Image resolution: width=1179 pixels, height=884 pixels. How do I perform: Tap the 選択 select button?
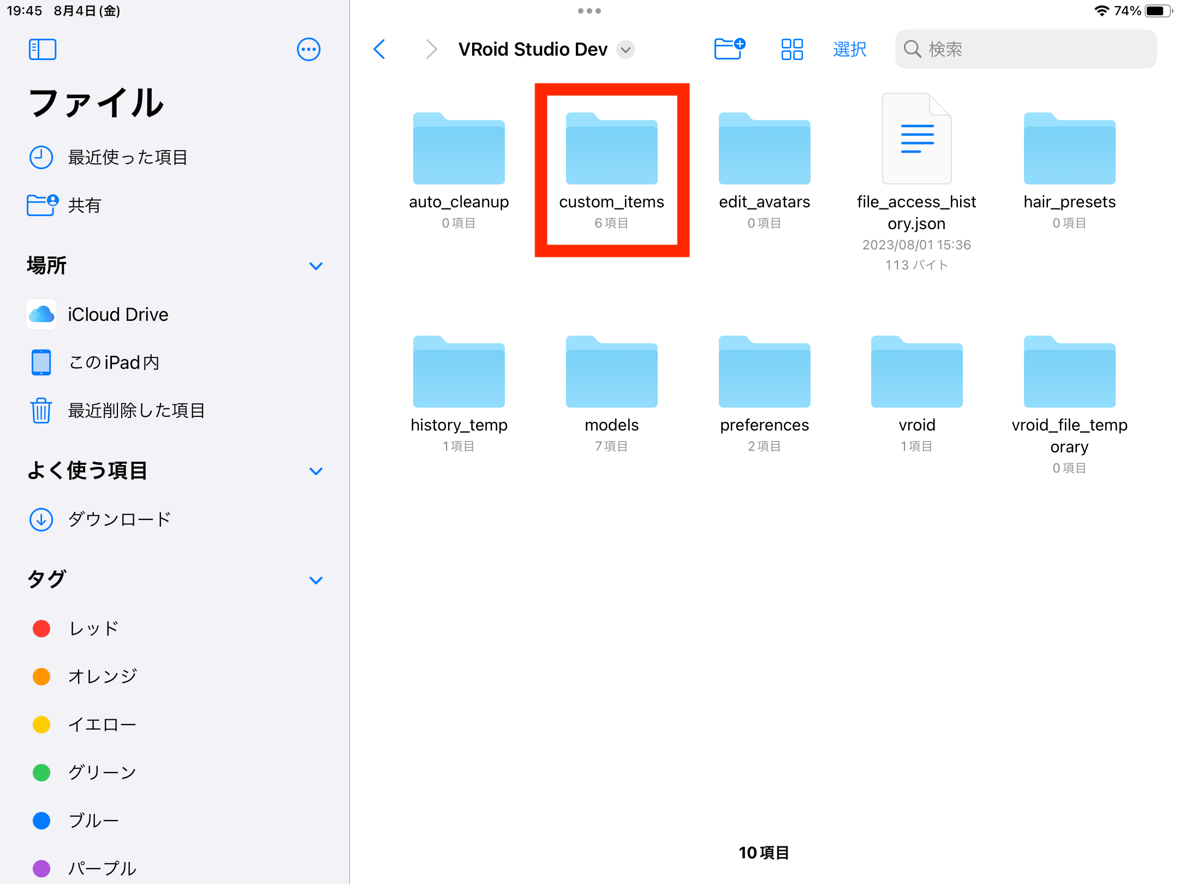coord(849,49)
